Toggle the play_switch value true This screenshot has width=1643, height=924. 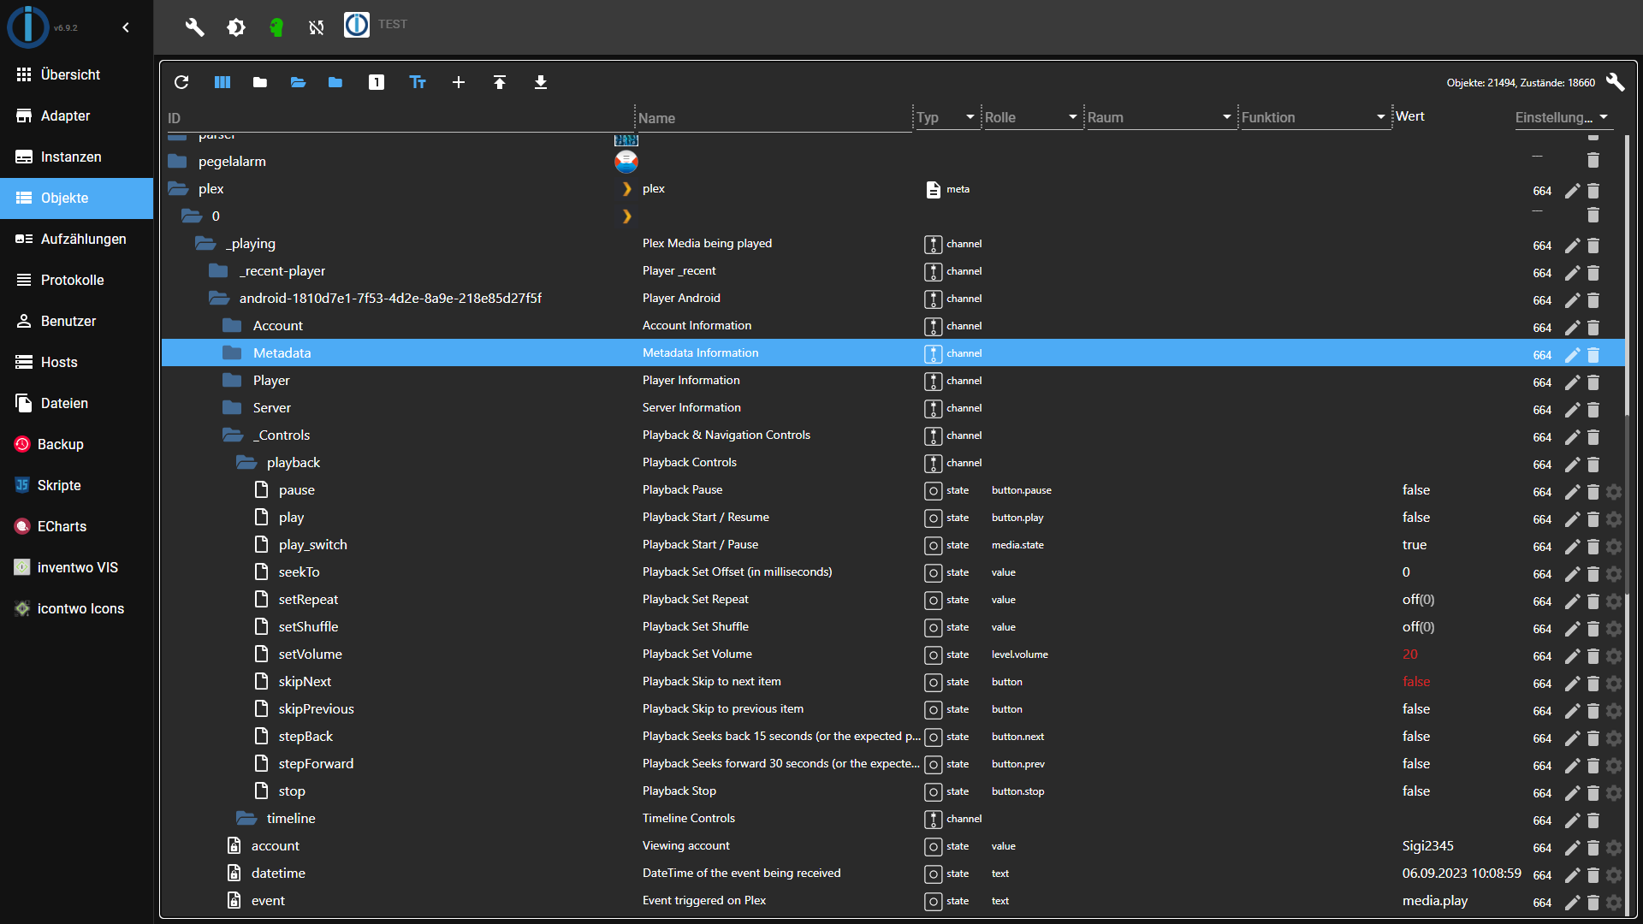point(1415,545)
